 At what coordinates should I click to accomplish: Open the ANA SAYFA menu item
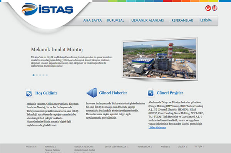[x=92, y=20]
